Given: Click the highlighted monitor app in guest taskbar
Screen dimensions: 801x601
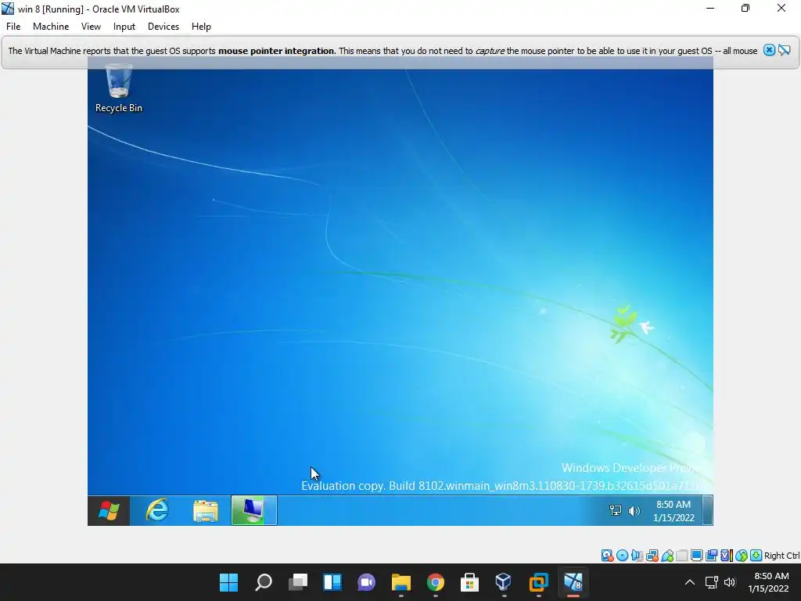Looking at the screenshot, I should pyautogui.click(x=254, y=510).
